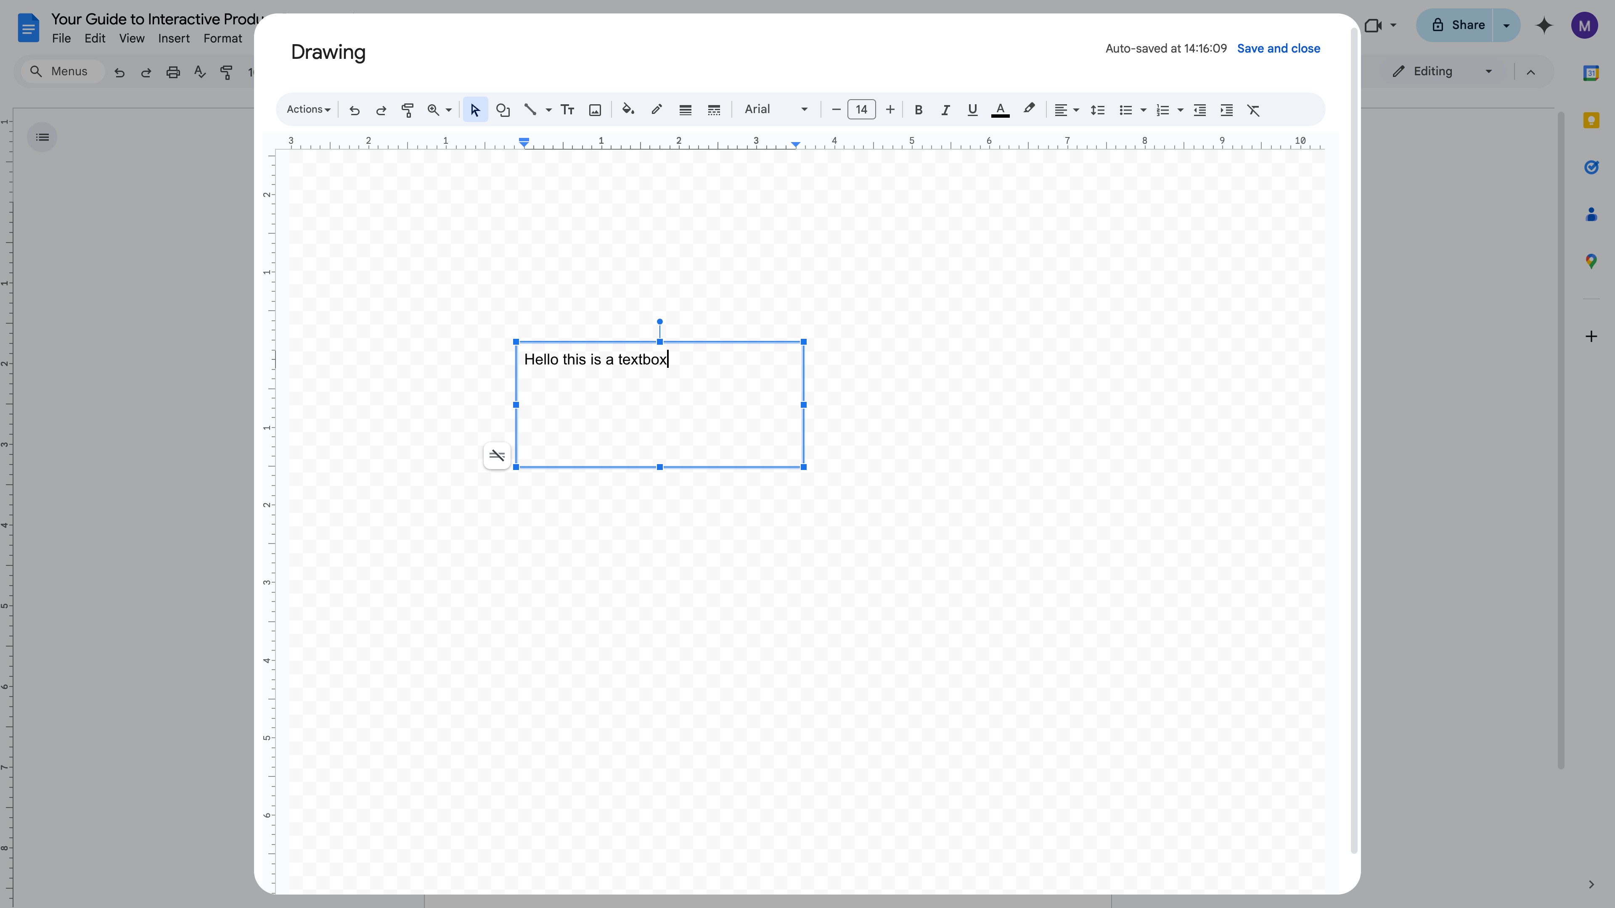Select the Text box tool
1615x908 pixels.
coord(567,110)
